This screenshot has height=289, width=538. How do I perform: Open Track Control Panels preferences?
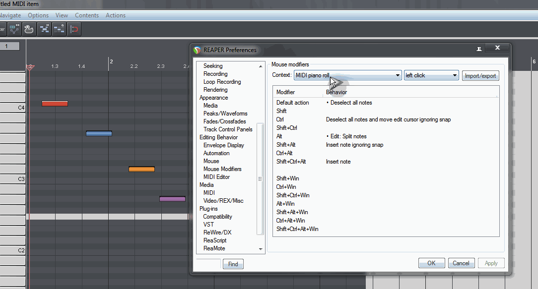click(x=228, y=129)
